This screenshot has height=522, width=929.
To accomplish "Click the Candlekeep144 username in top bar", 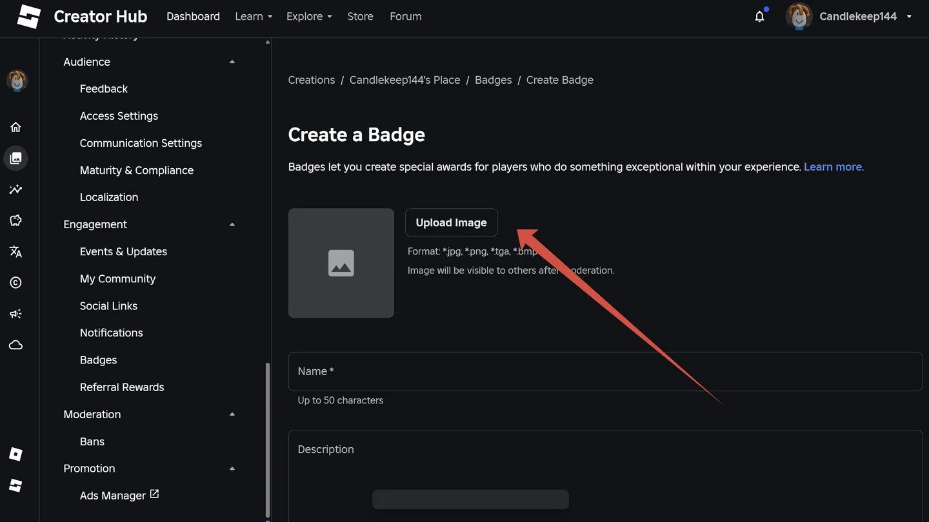I will click(858, 17).
